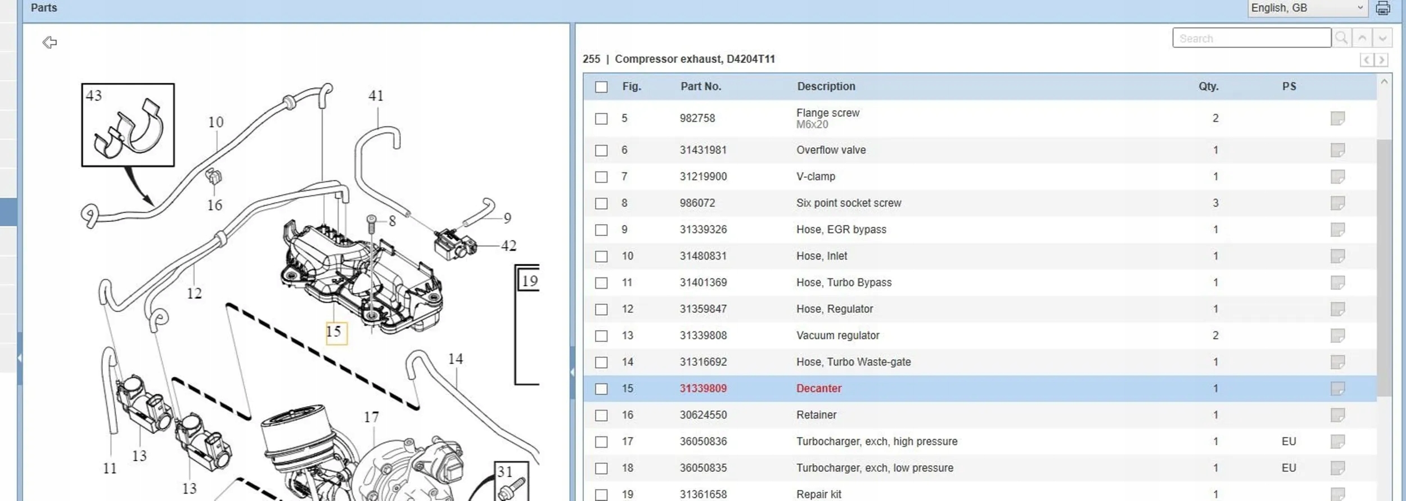The image size is (1406, 501).
Task: Select callout 43 clip inset in diagram
Action: [128, 125]
